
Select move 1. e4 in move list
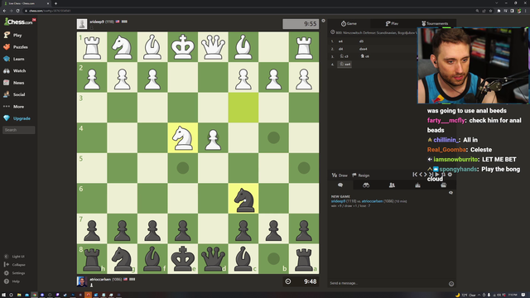(x=340, y=41)
